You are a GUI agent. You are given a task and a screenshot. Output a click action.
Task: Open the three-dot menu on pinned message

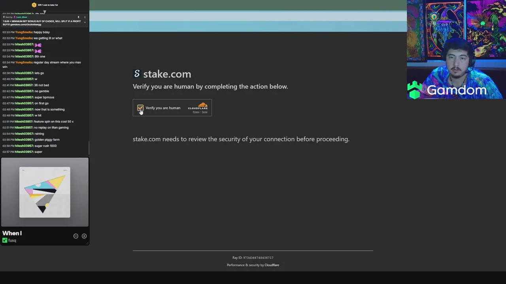tap(85, 17)
